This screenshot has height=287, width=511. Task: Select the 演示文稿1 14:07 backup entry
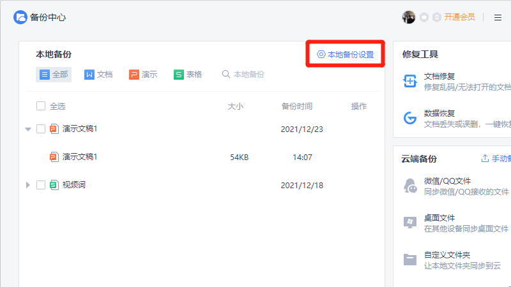coord(79,157)
